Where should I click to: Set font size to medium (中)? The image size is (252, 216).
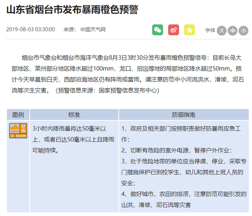tap(233, 31)
